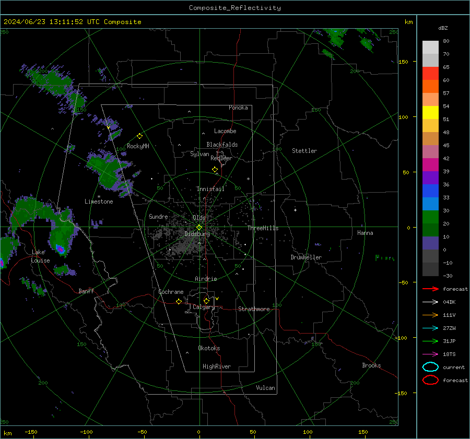This screenshot has width=470, height=439.
Task: Click the RockyMH label
Action: 138,146
